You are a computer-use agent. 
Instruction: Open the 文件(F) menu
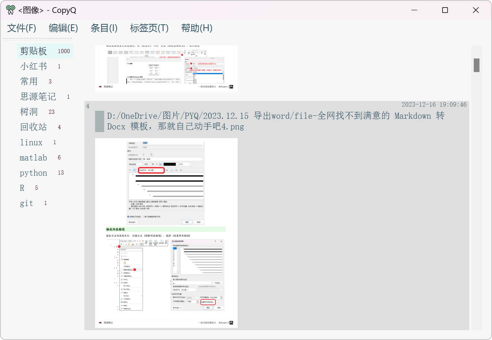click(21, 28)
